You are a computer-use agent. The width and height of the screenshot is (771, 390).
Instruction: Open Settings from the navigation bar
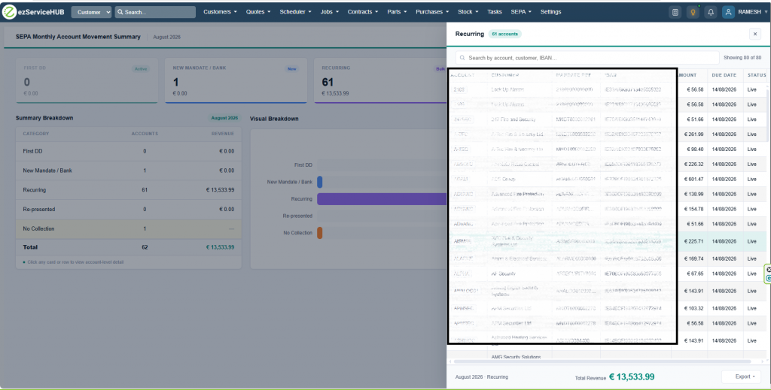[x=550, y=12]
